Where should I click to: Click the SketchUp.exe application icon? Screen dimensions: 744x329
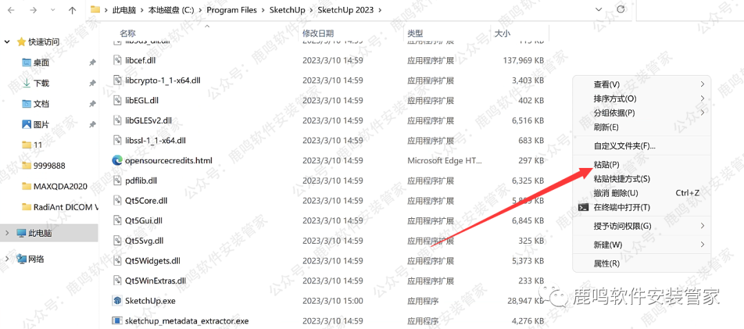click(x=117, y=301)
